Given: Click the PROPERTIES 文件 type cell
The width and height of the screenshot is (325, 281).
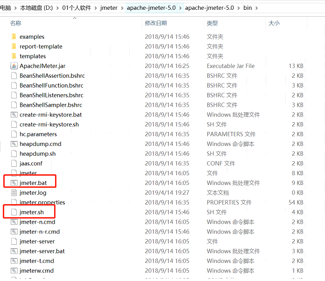Looking at the screenshot, I should click(x=229, y=202).
